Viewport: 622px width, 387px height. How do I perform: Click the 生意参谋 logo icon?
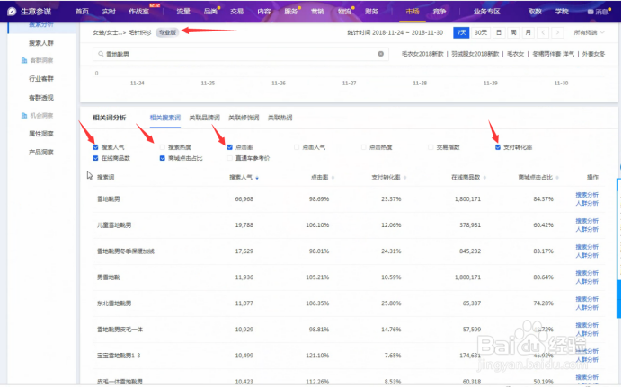[x=12, y=12]
